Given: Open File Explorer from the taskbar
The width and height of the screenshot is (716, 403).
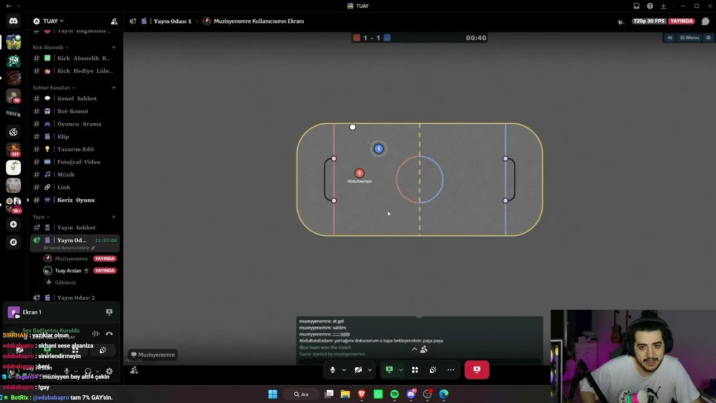Looking at the screenshot, I should tap(345, 394).
